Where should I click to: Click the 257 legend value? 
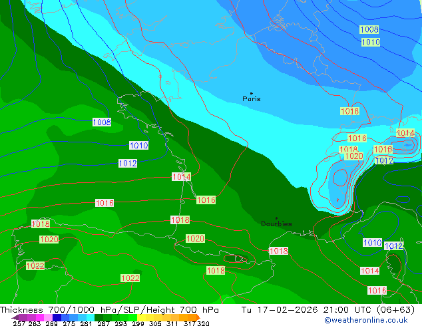click(x=19, y=323)
